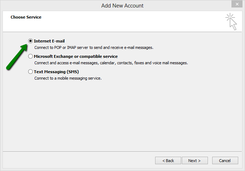Select the Text Messaging (SMS) radio button

click(x=31, y=72)
